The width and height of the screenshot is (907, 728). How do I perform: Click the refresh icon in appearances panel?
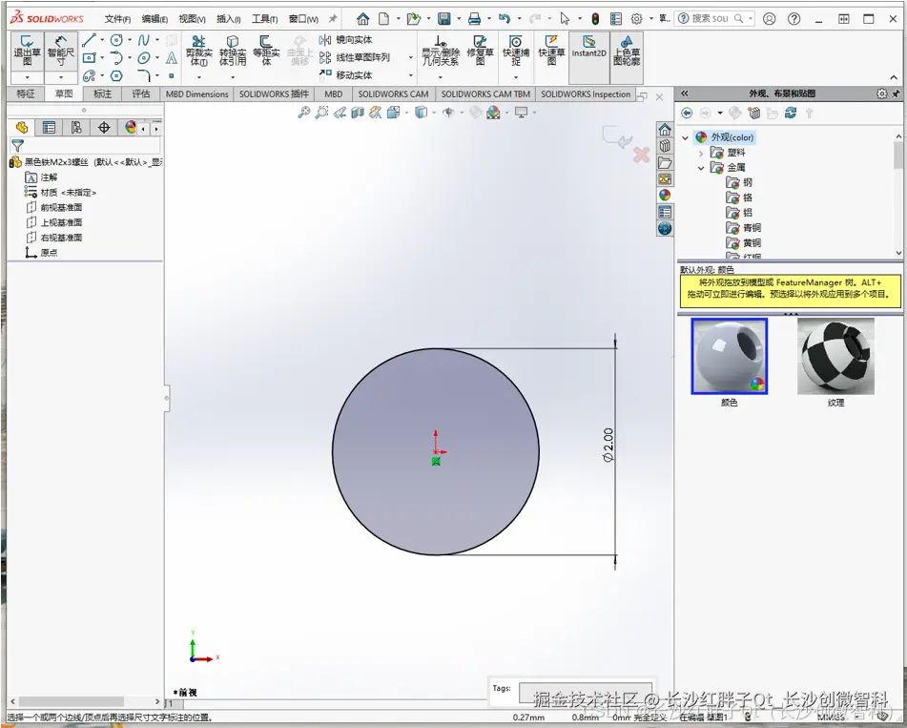tap(790, 113)
